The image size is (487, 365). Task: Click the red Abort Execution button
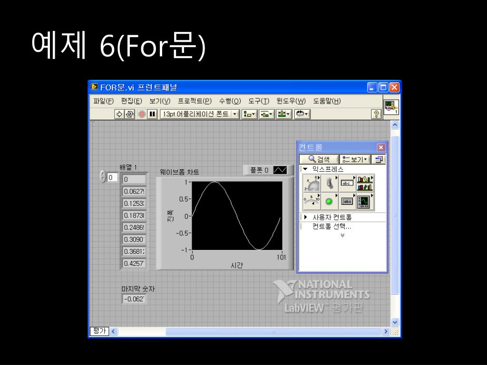pos(142,114)
